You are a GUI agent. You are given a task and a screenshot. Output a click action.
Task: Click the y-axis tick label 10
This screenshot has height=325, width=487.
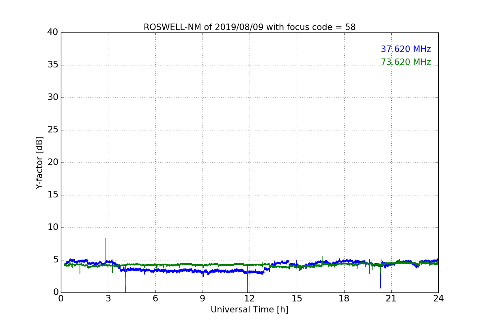pyautogui.click(x=53, y=227)
